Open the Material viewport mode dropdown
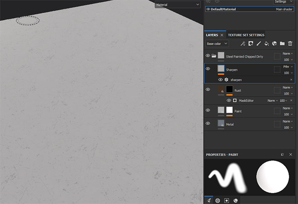 tap(177, 5)
